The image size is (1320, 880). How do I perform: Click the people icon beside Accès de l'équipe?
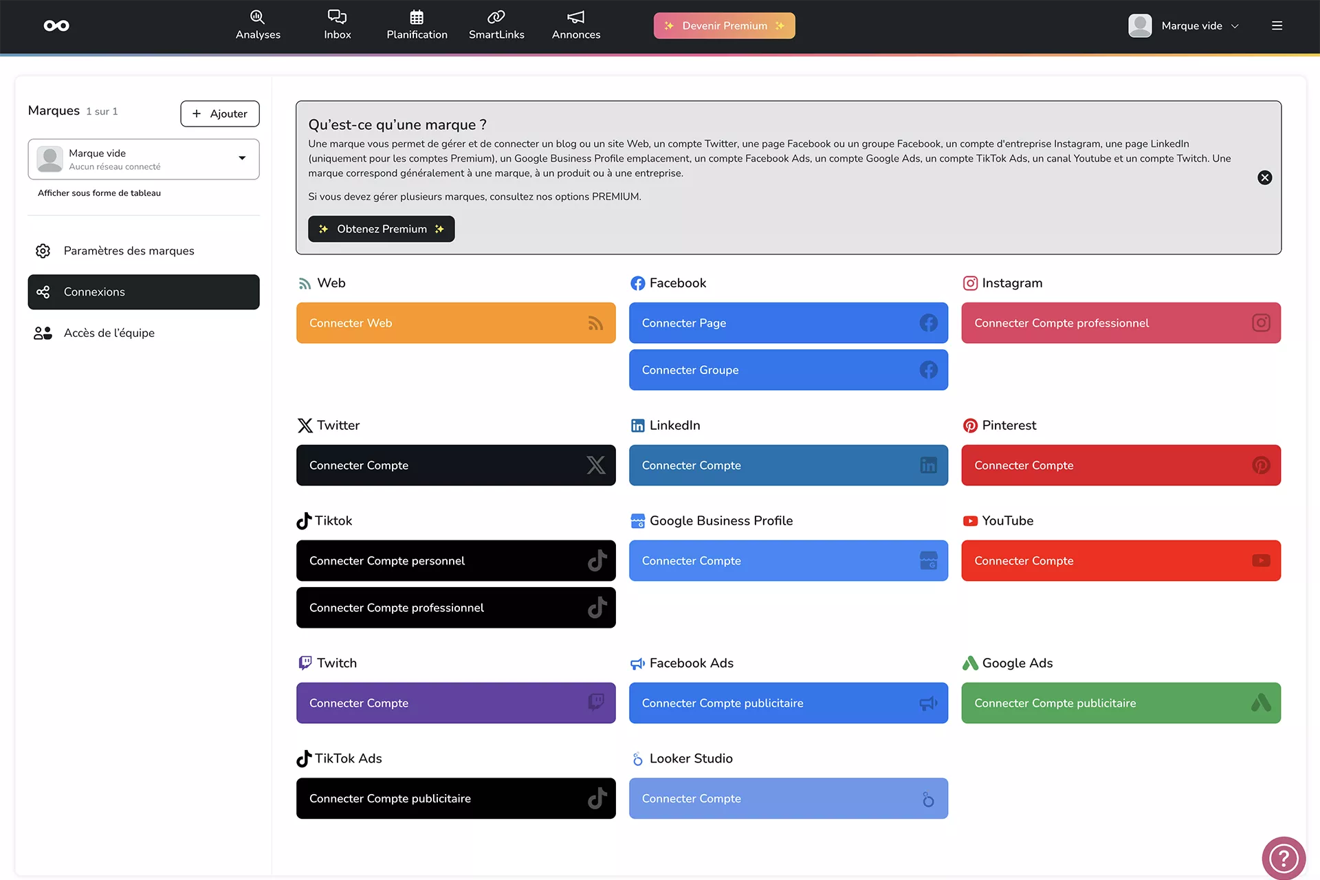43,333
